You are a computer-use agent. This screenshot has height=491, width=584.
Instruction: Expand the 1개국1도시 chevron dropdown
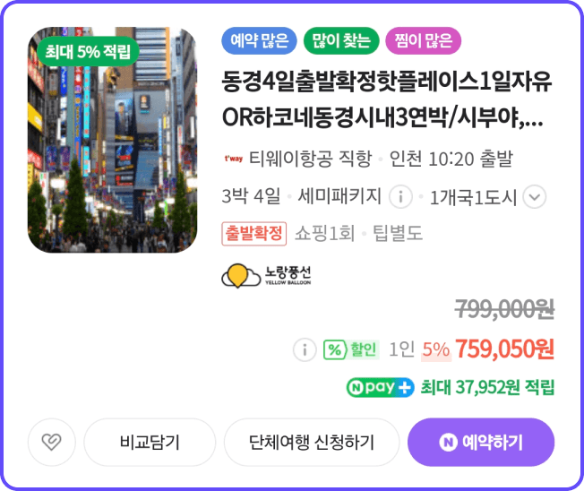(x=535, y=196)
